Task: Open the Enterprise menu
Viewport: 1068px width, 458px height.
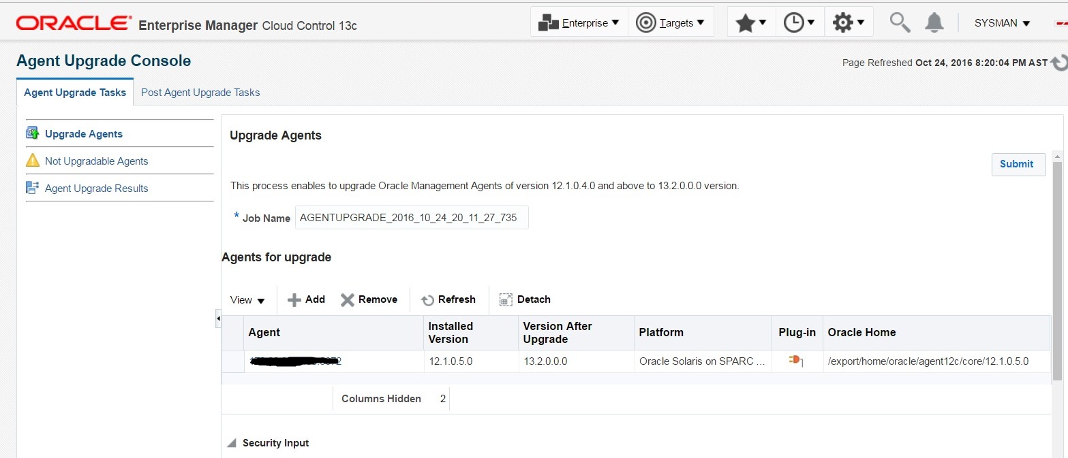Action: 579,22
